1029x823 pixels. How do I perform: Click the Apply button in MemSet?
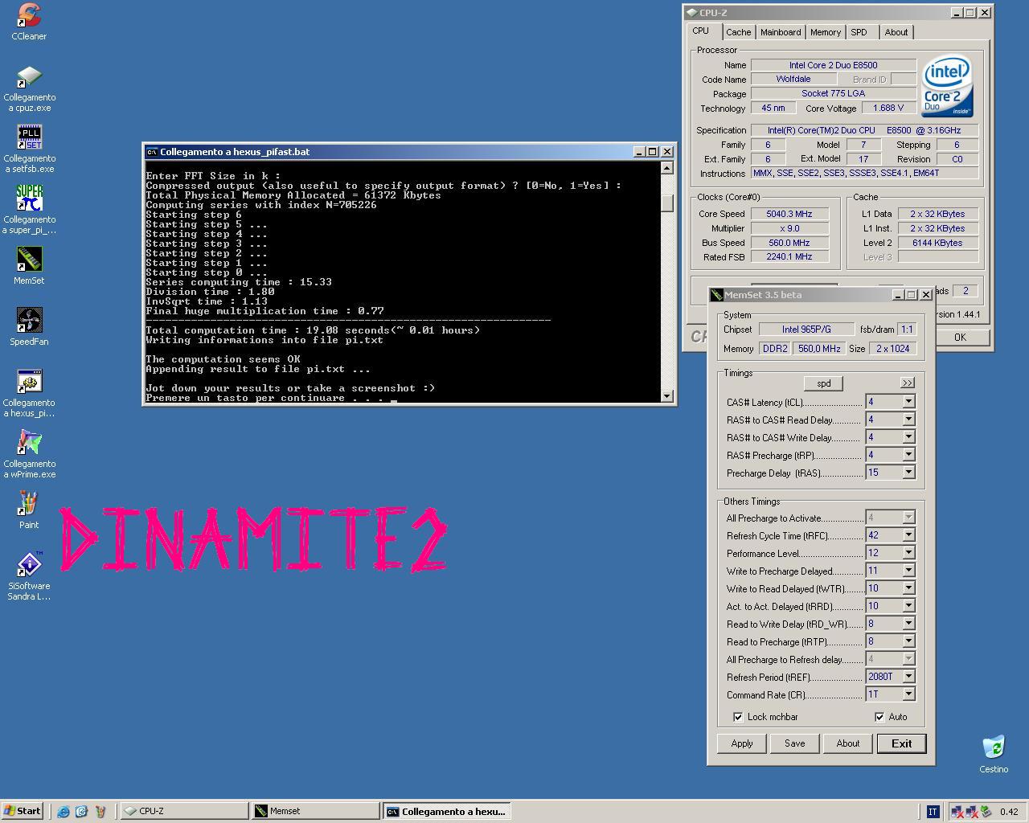pyautogui.click(x=742, y=743)
